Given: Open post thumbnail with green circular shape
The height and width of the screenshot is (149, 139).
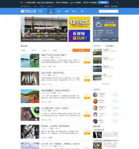Looking at the screenshot, I should 30,114.
